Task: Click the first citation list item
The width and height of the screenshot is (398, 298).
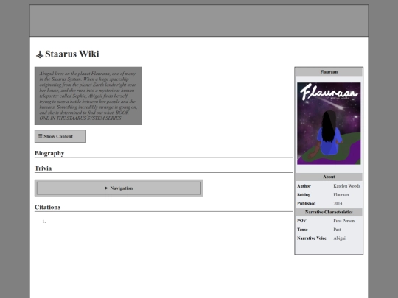Action: [x=44, y=221]
